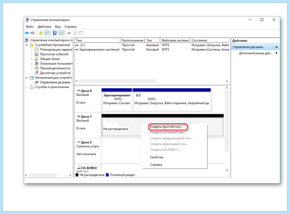Expand the Общие папки node
Viewport: 290px width, 214px height.
[x=31, y=59]
